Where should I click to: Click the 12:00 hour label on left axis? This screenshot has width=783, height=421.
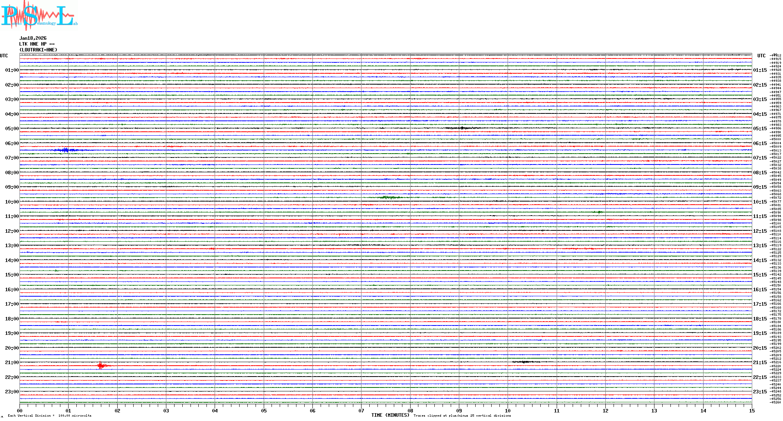12,231
